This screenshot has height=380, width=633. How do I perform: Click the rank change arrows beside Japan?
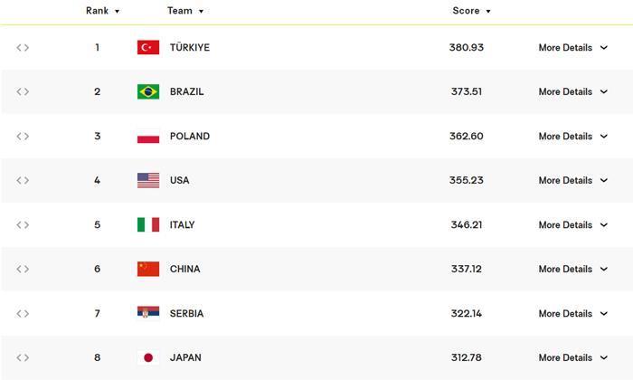pos(23,357)
